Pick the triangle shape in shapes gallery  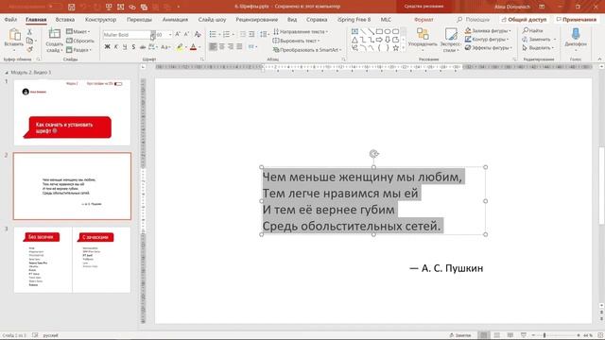click(x=354, y=40)
